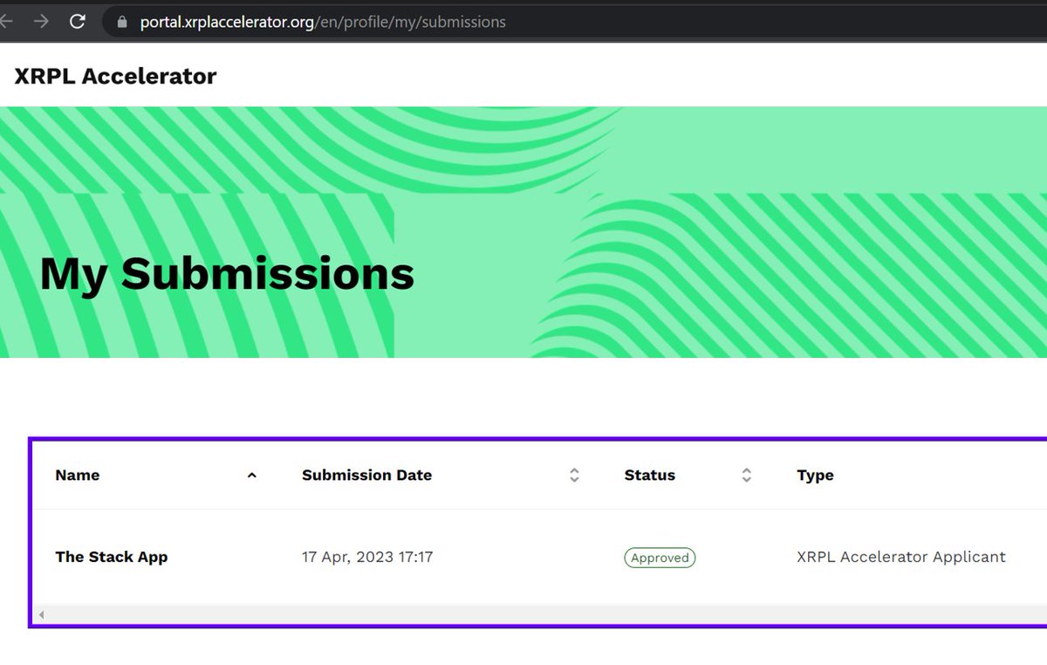1047x665 pixels.
Task: Click the Type column header
Action: [x=815, y=476]
